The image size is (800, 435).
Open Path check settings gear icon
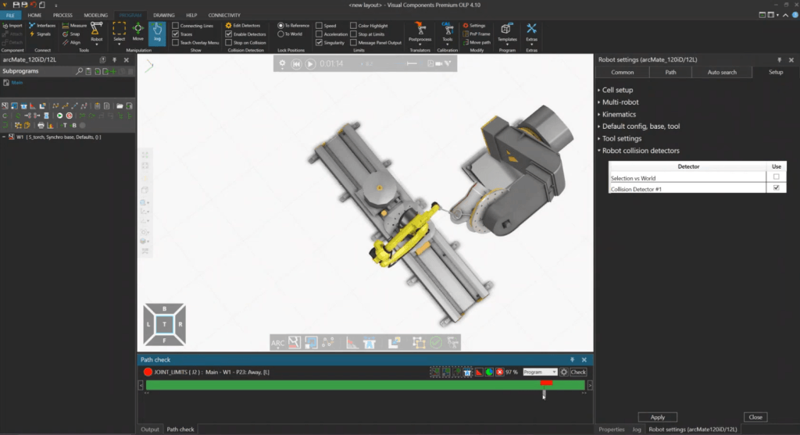pos(563,373)
